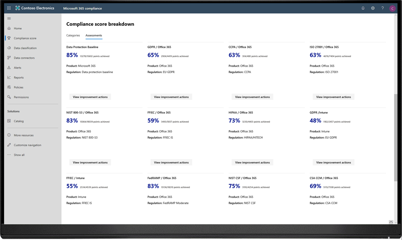Screen dimensions: 402x240
Task: Click FFIEC / Intune card title
Action: pos(75,178)
